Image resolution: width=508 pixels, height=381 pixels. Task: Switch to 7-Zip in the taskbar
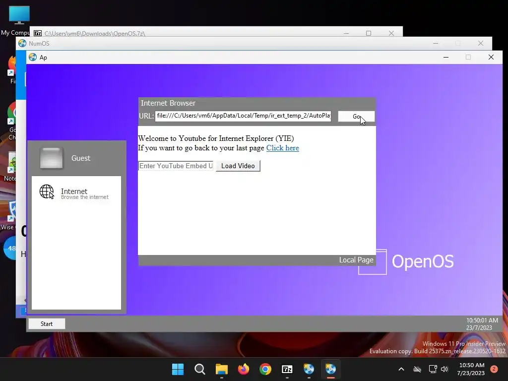[287, 369]
